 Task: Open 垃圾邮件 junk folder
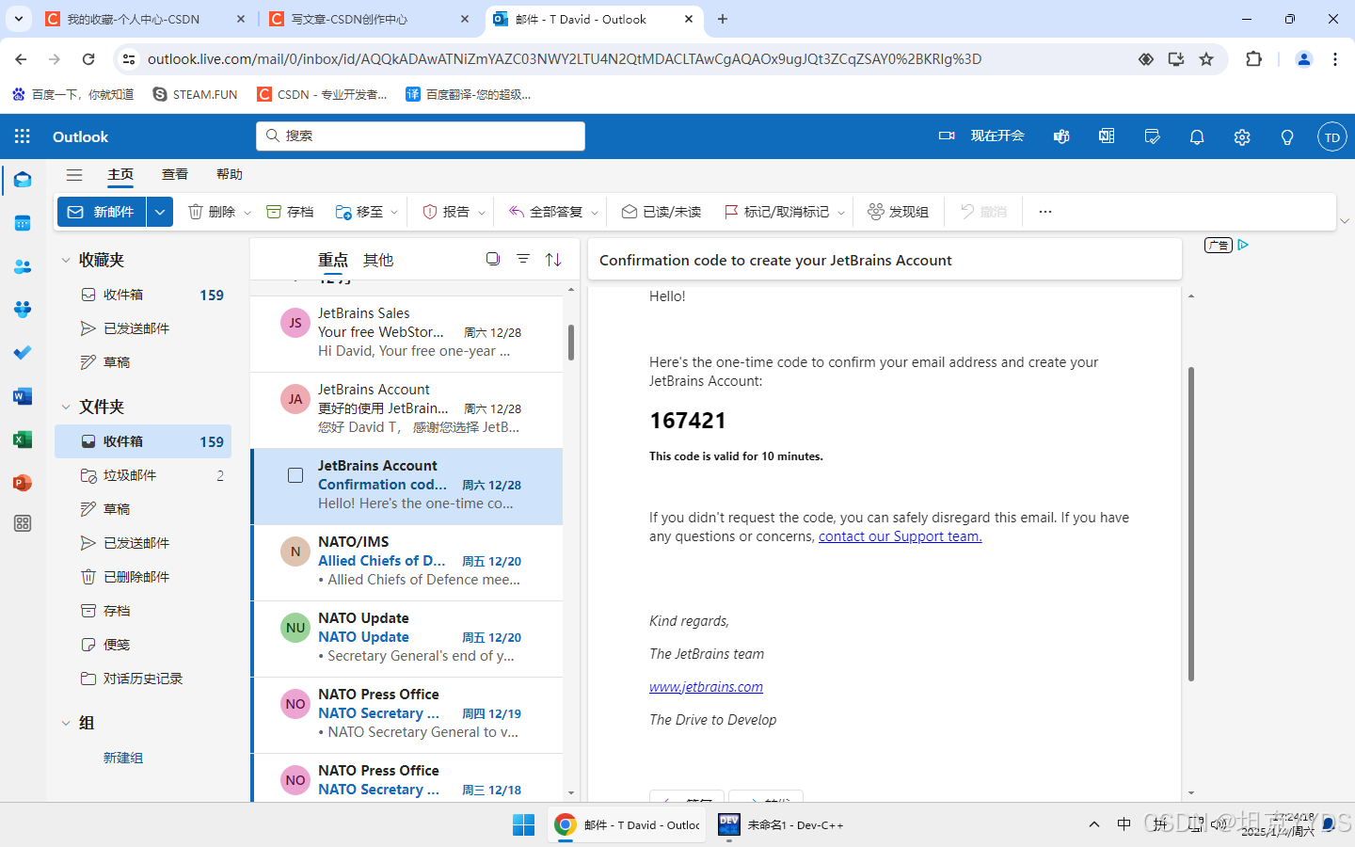pyautogui.click(x=143, y=475)
